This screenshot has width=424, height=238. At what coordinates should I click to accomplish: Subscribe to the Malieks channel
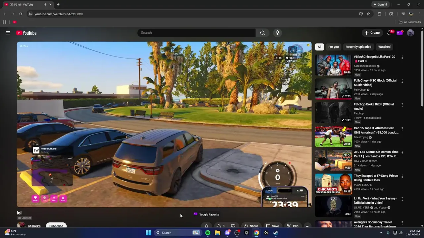[56, 226]
